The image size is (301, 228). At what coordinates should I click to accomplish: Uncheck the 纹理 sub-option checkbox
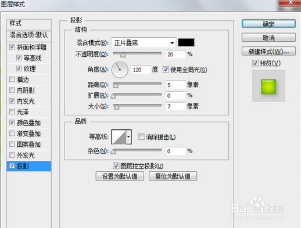tap(19, 68)
